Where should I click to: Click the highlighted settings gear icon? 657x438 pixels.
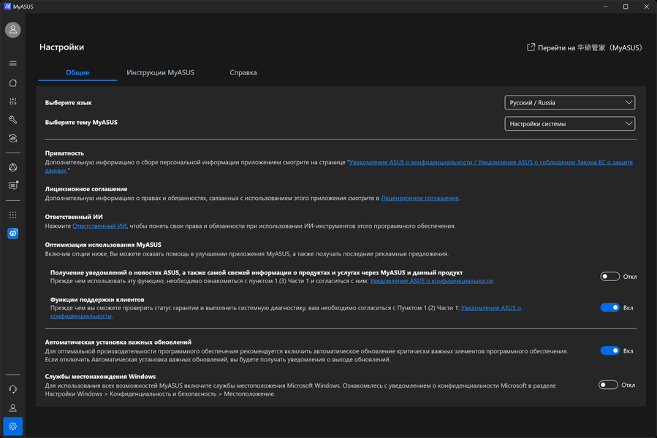[x=13, y=426]
